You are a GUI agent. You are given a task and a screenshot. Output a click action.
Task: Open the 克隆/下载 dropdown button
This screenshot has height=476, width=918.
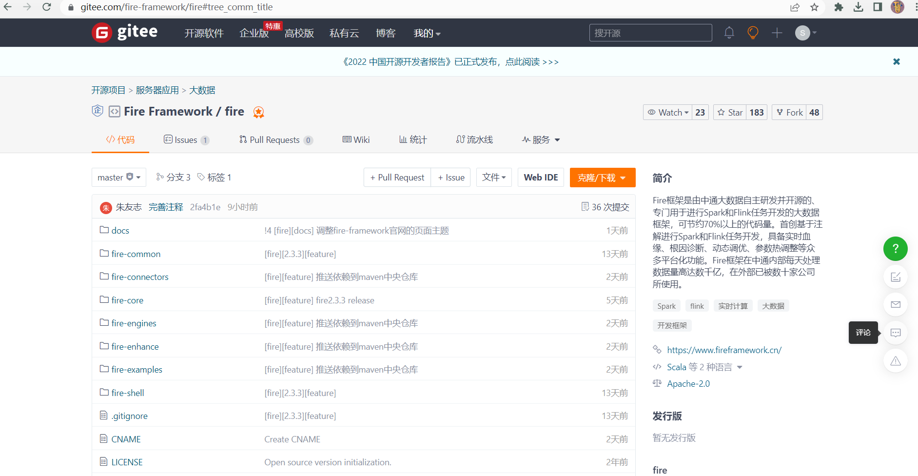[x=602, y=177]
